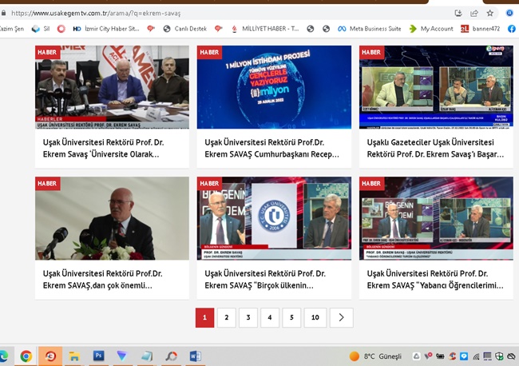The image size is (519, 366).
Task: Select page 5 in pagination
Action: tap(291, 318)
